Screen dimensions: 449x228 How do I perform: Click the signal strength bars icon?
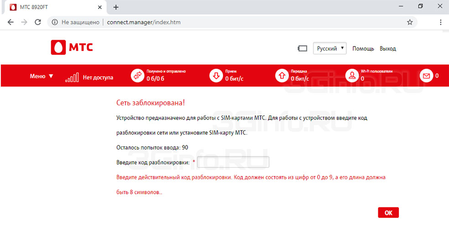coord(72,78)
